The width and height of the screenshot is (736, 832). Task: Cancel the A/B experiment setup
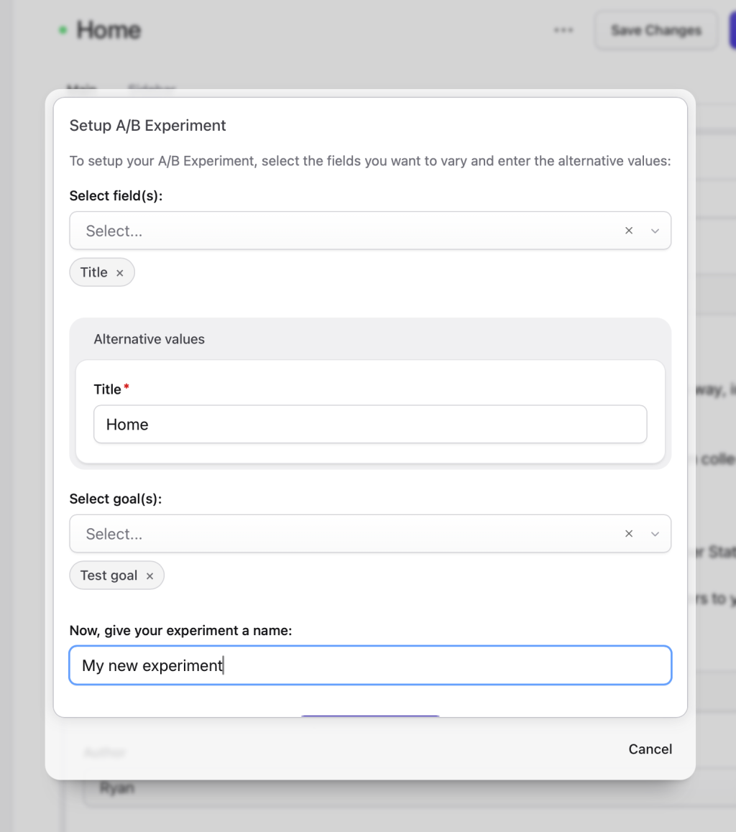click(650, 749)
